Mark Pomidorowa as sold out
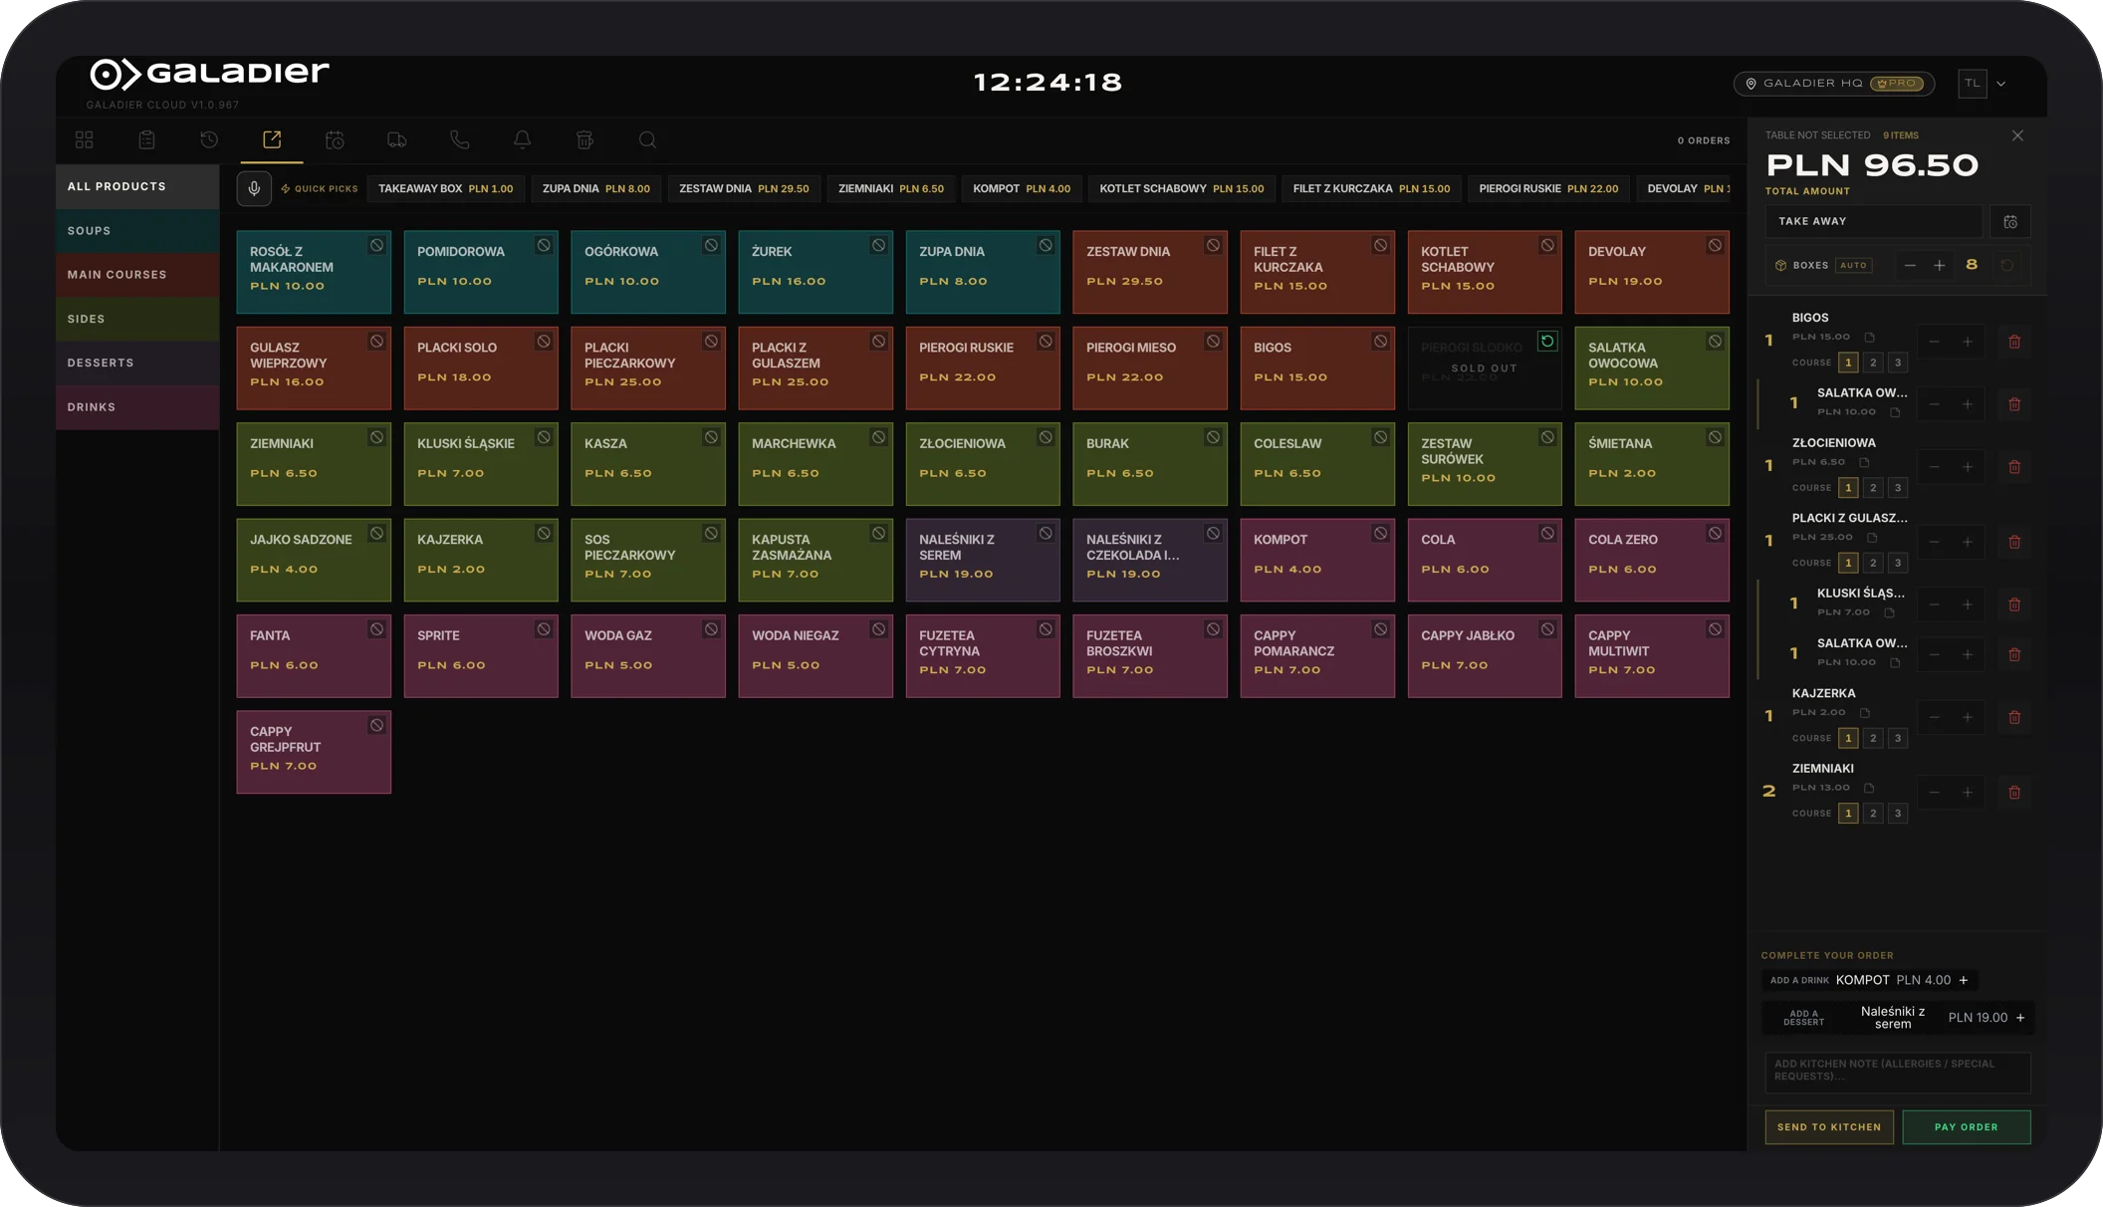Image resolution: width=2103 pixels, height=1207 pixels. pos(544,246)
